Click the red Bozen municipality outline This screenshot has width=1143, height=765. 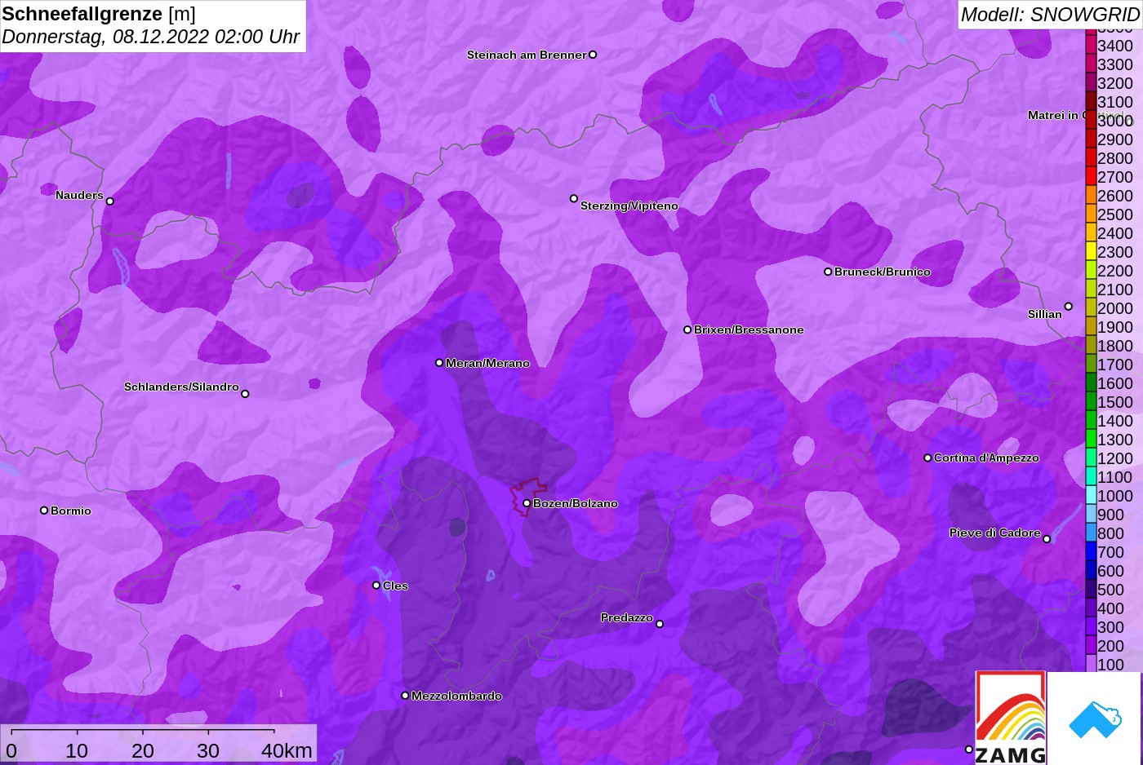coord(528,497)
